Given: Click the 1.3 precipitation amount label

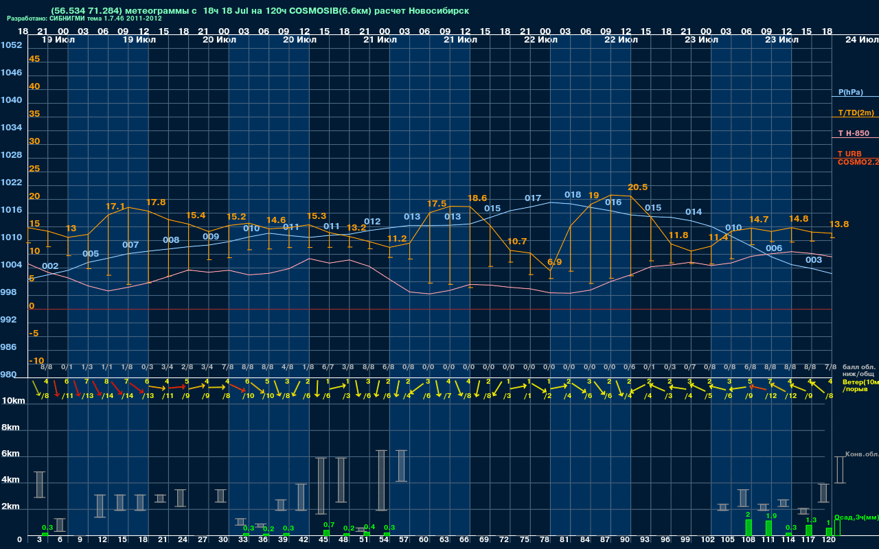Looking at the screenshot, I should 811,520.
